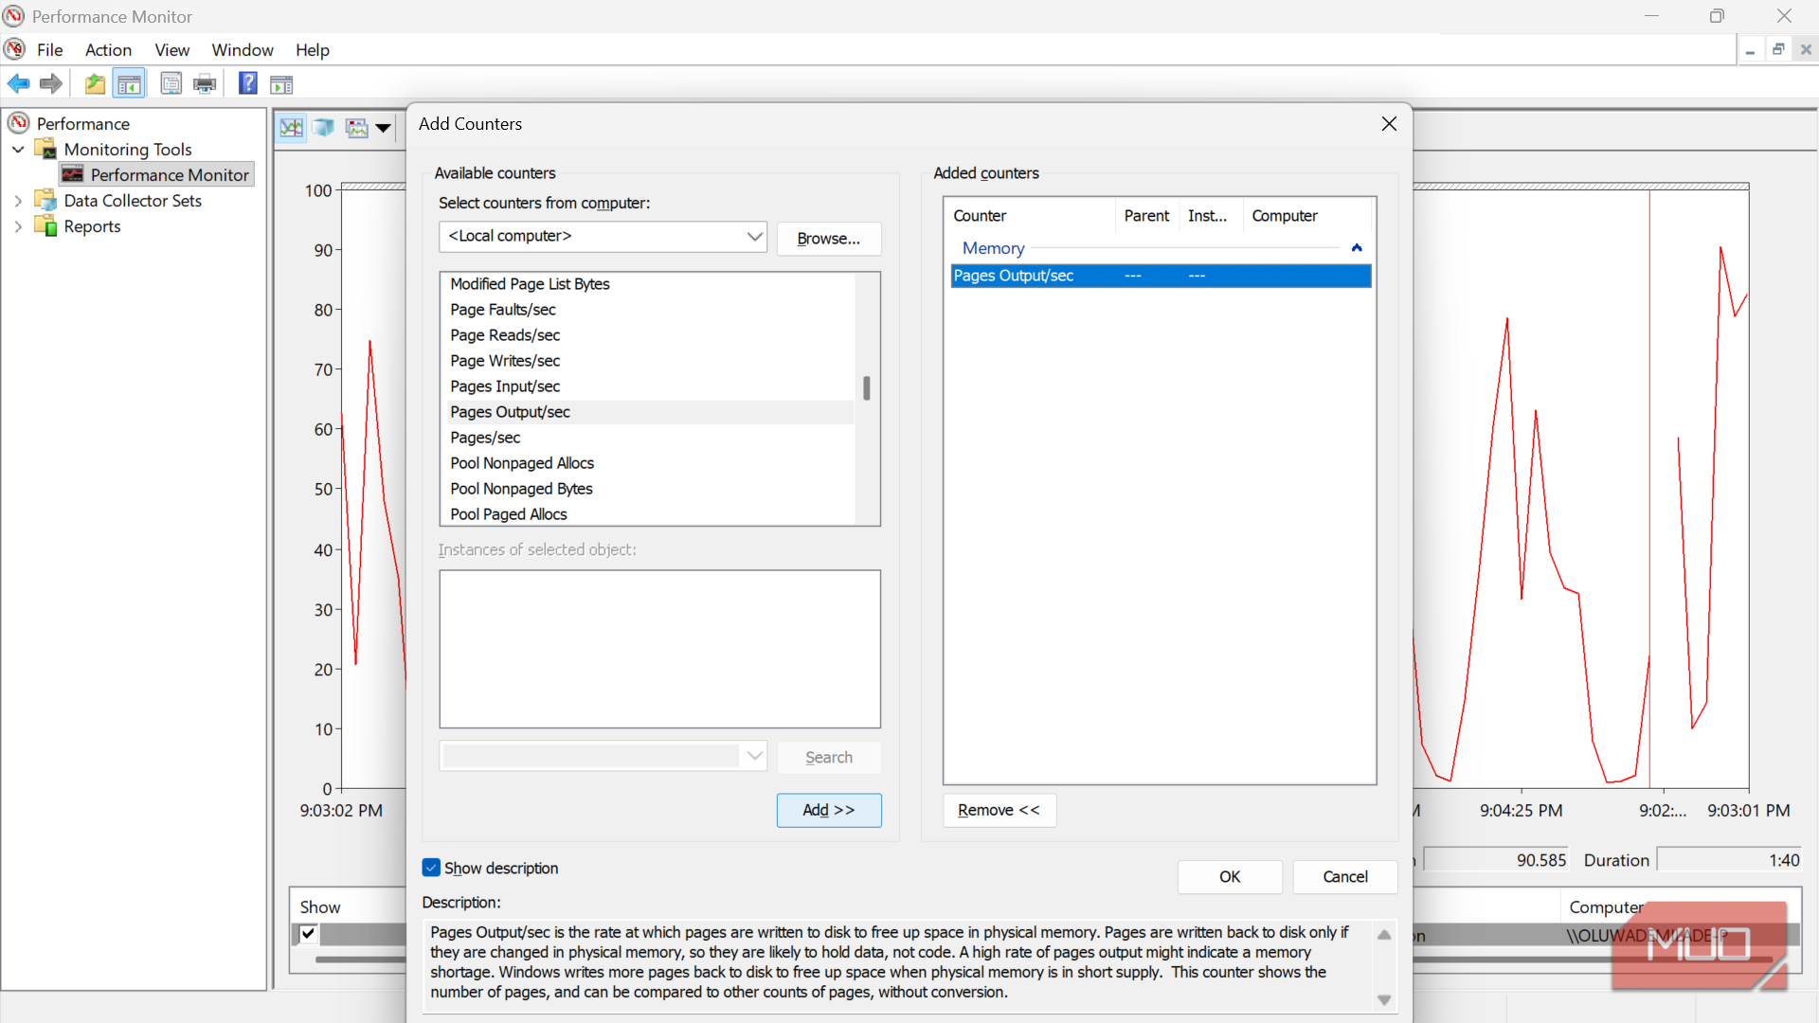1819x1023 pixels.
Task: Toggle the Show checkbox in counter list
Action: point(308,934)
